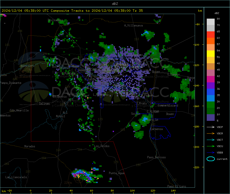
Task: Select the orange 57-60 dBZ swatch
Action: pos(211,41)
